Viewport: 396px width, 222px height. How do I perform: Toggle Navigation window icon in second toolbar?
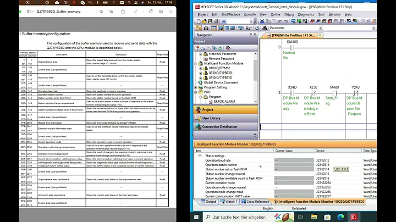point(199,28)
